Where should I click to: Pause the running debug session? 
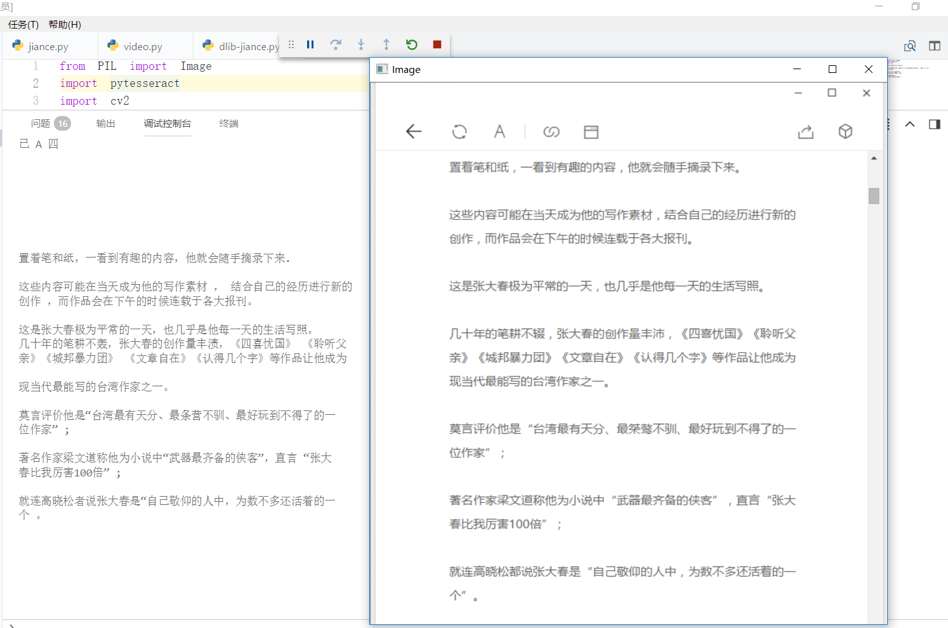click(310, 44)
